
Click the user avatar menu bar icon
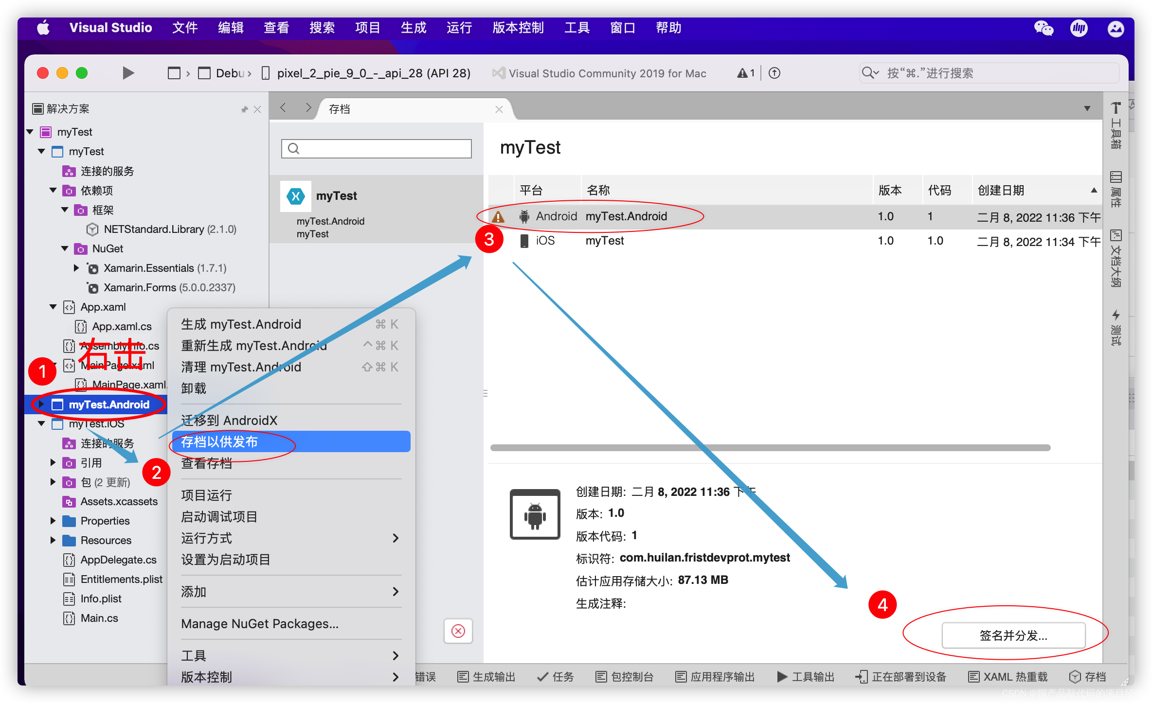click(1116, 28)
